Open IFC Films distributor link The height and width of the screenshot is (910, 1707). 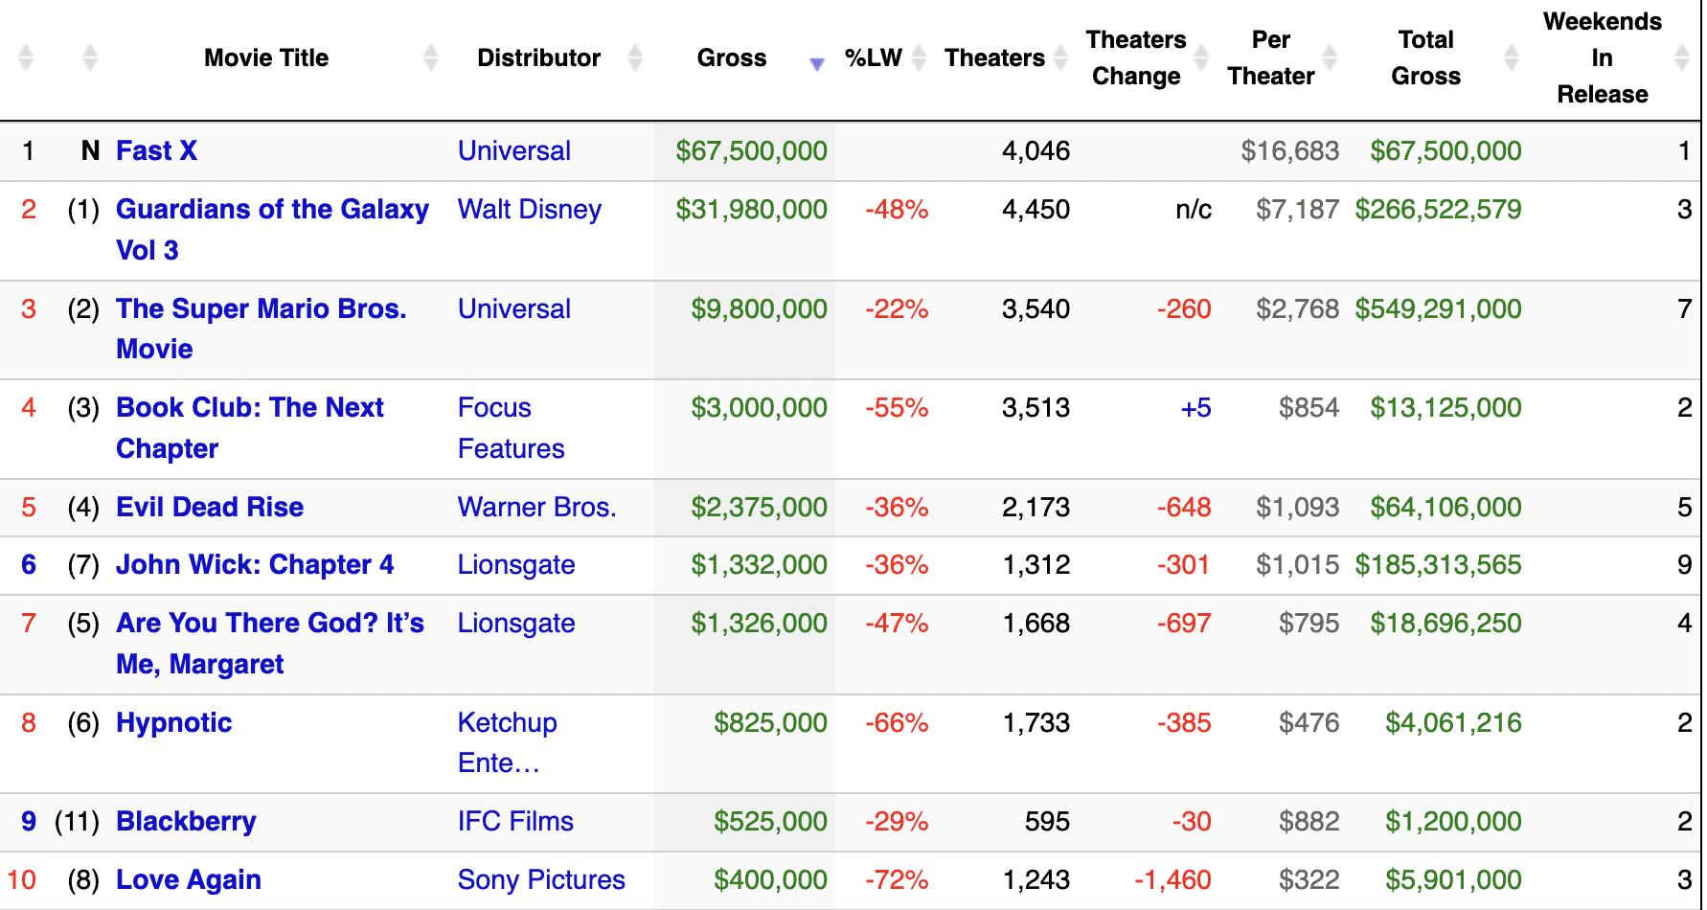[515, 822]
